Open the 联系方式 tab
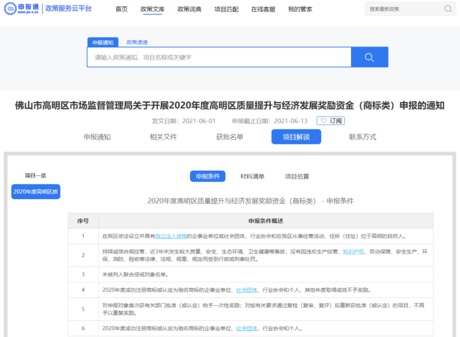The height and width of the screenshot is (337, 460). [362, 137]
